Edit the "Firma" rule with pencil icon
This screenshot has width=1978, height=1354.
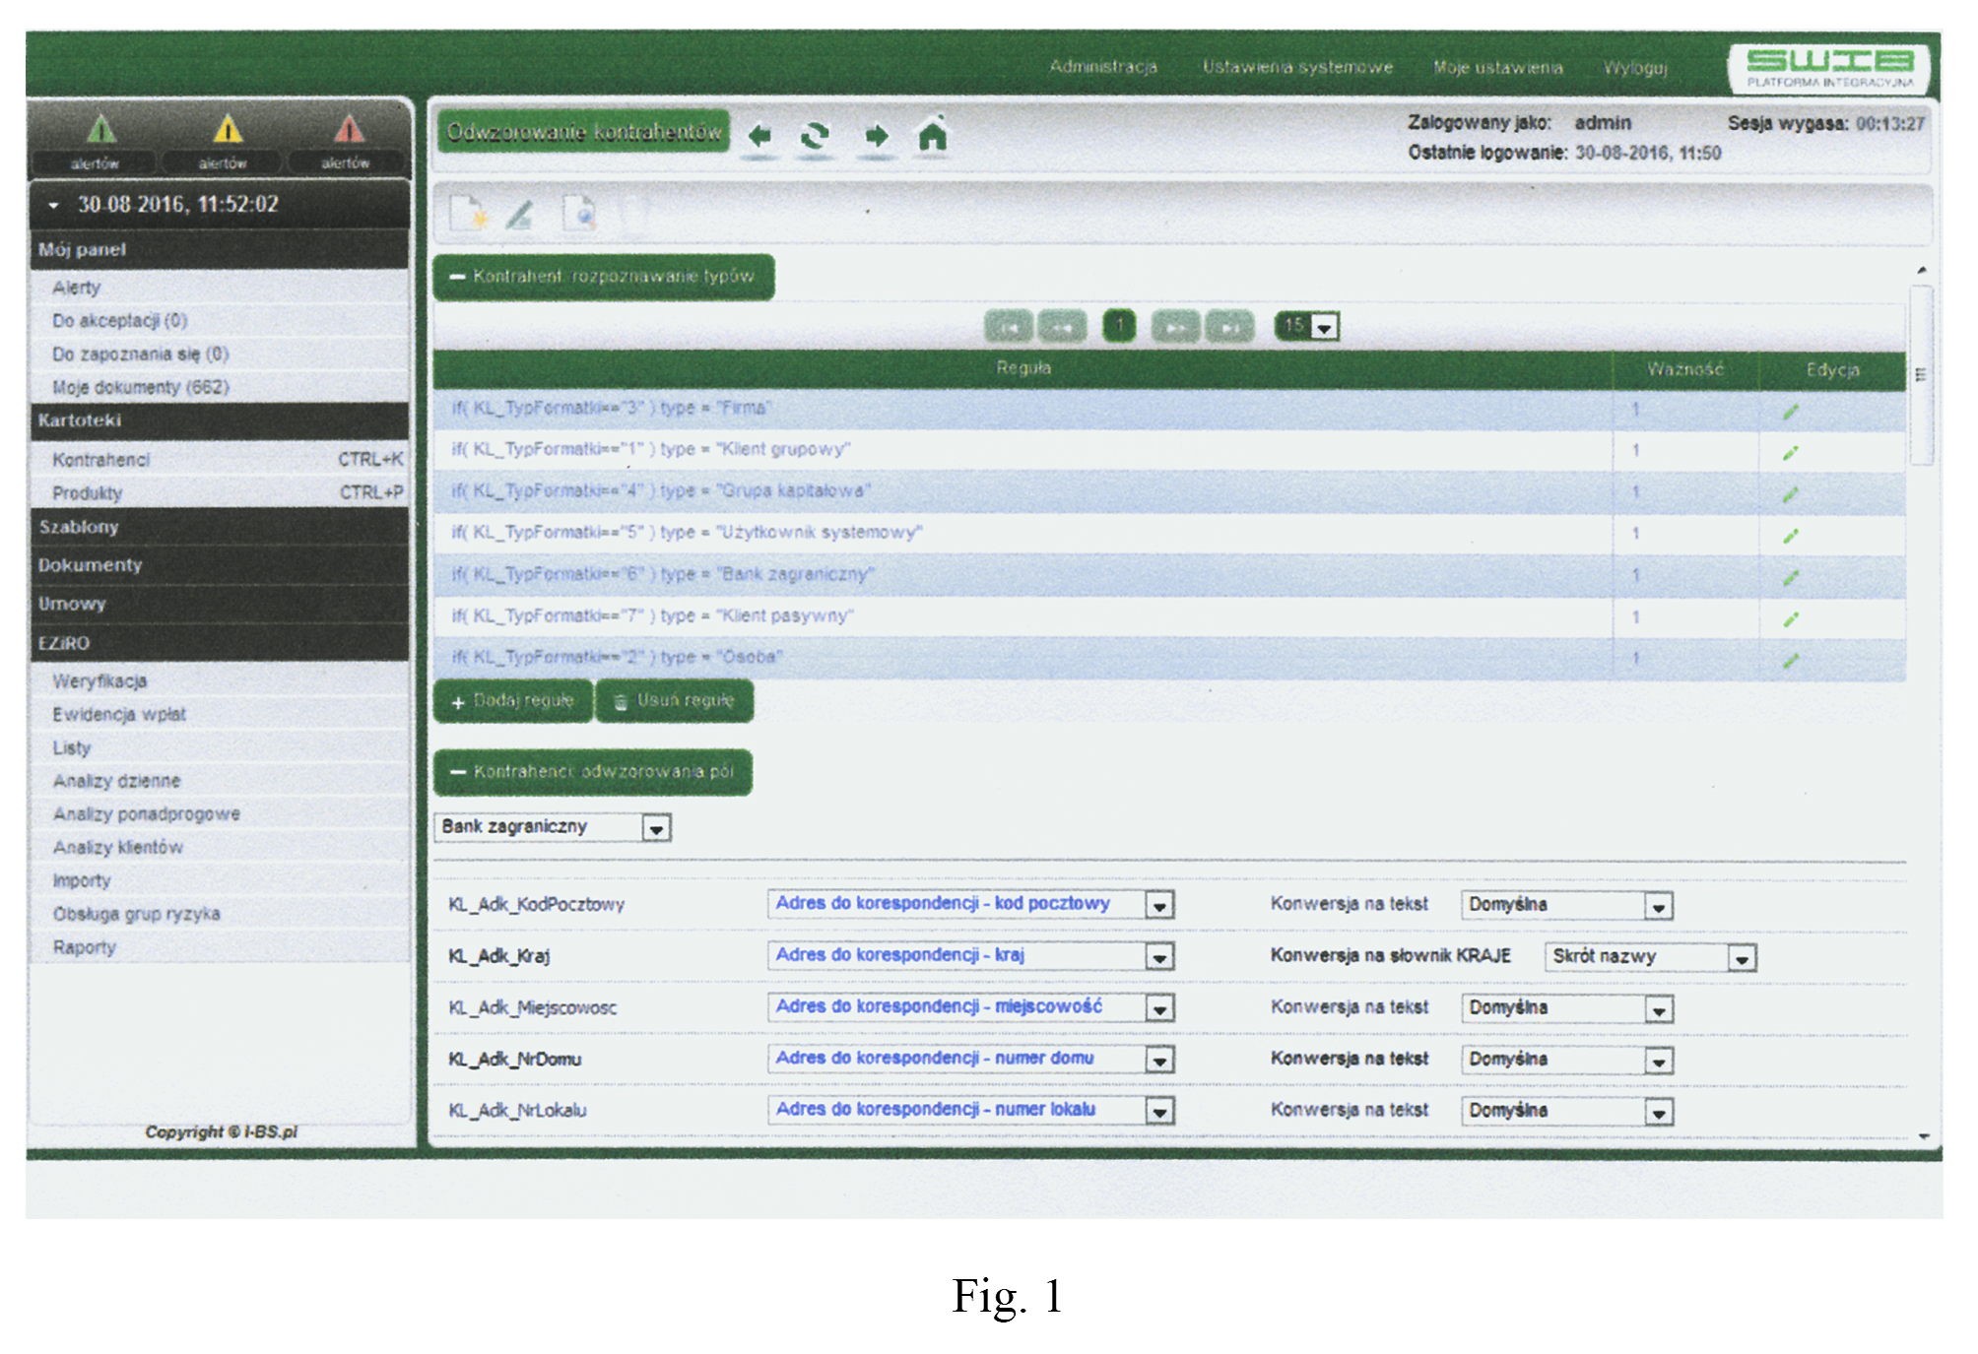tap(1790, 412)
